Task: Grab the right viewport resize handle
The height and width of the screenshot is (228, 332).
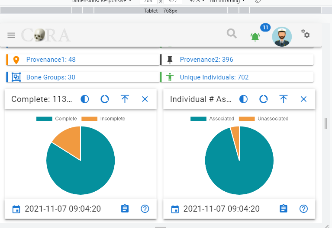Action: (x=326, y=123)
